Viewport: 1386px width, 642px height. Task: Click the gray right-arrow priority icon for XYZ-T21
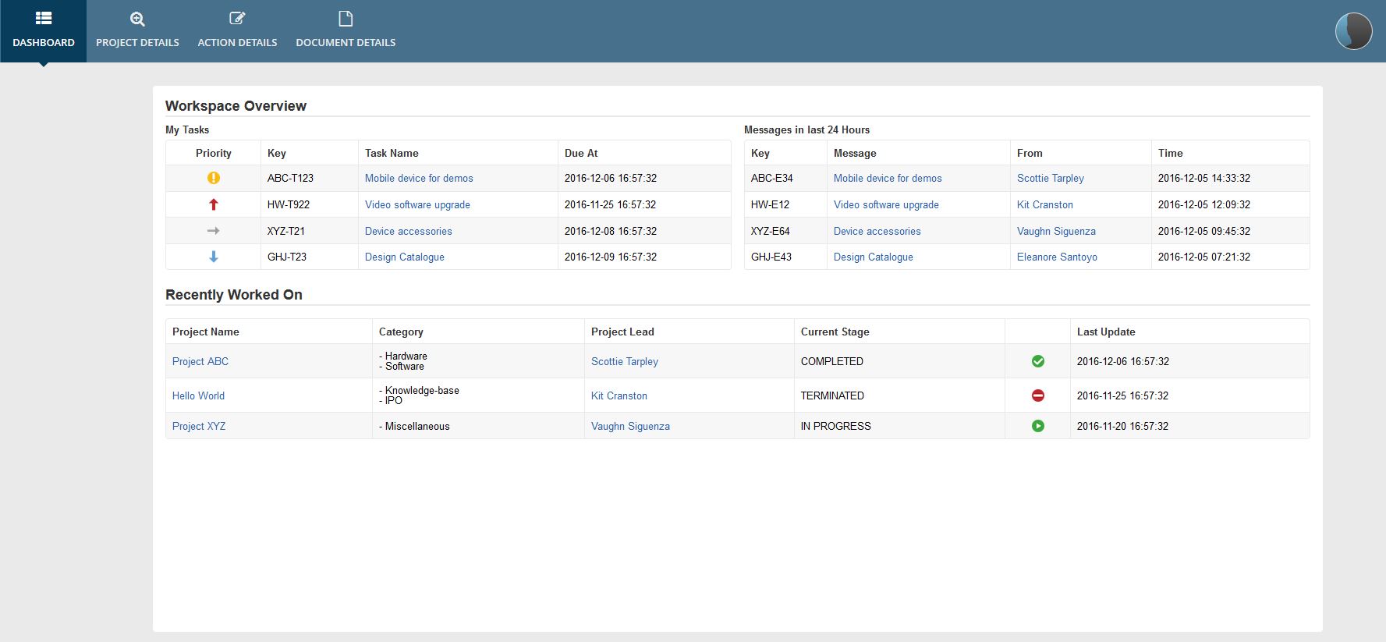(214, 231)
